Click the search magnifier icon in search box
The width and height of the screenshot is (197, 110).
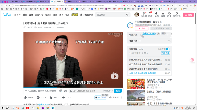(x=127, y=15)
